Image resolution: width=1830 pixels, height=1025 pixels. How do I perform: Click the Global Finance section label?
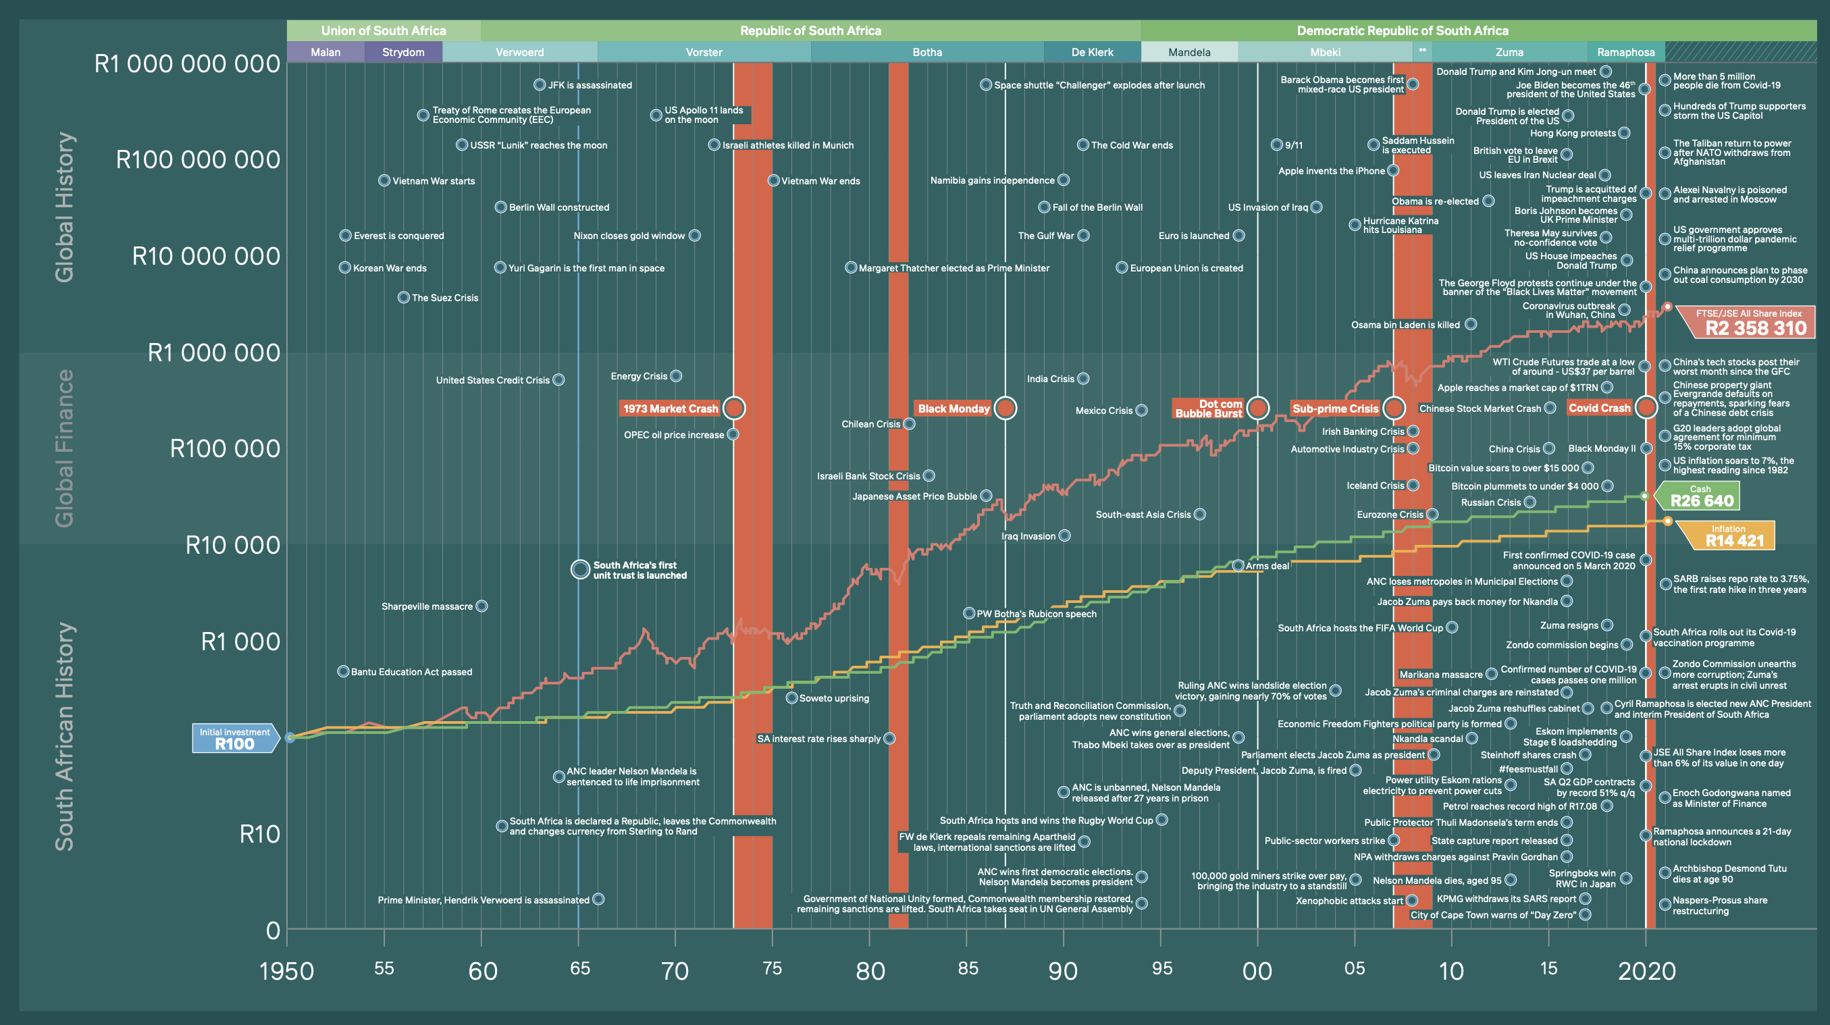point(64,448)
